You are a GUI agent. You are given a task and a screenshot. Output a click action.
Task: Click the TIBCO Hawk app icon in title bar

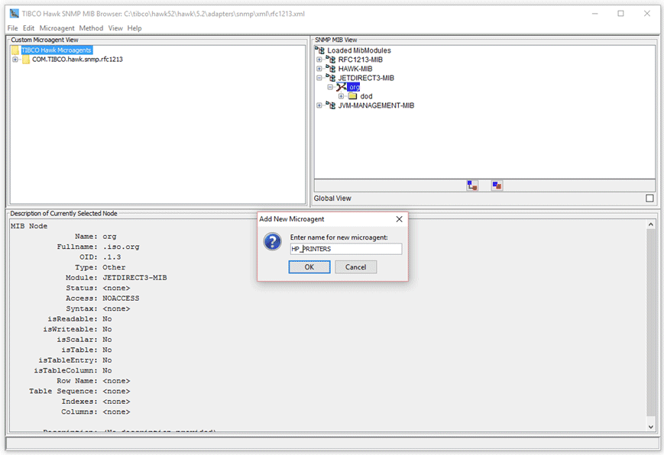(15, 14)
